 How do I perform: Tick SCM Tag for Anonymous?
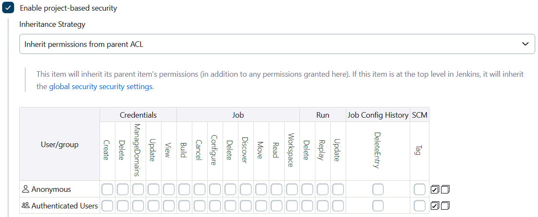coord(420,189)
